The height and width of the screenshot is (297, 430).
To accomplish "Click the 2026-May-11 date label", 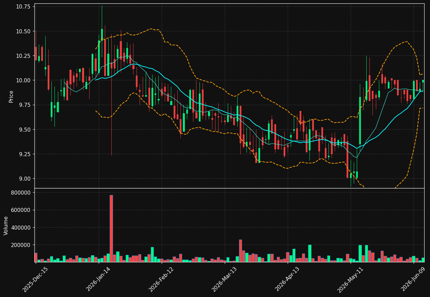I will pos(350,279).
